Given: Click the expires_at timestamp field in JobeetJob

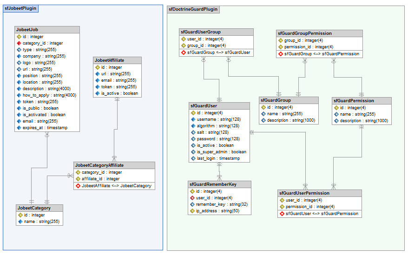Looking at the screenshot, I should [45, 128].
